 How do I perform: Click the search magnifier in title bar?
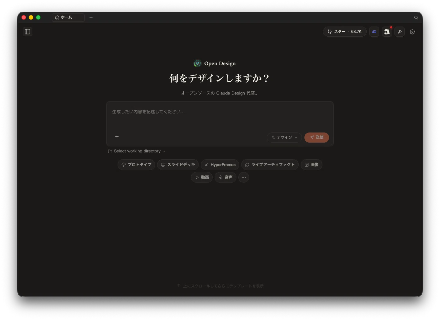point(416,18)
